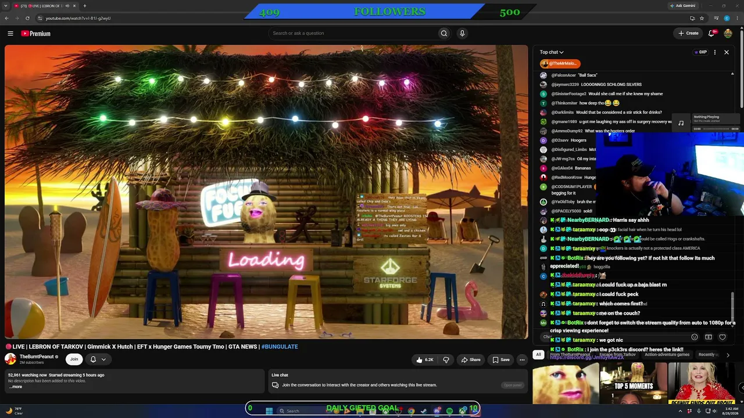The image size is (744, 418).
Task: Select the From TheBurntPeanut chip
Action: pyautogui.click(x=570, y=354)
